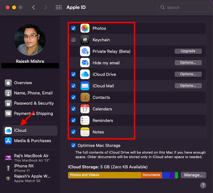213x193 pixels.
Task: Click the Apple Watch SE device icon
Action: (x=8, y=178)
